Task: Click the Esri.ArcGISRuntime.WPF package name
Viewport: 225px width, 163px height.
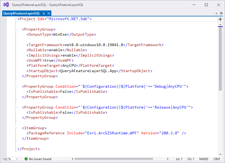Action: pyautogui.click(x=112, y=133)
